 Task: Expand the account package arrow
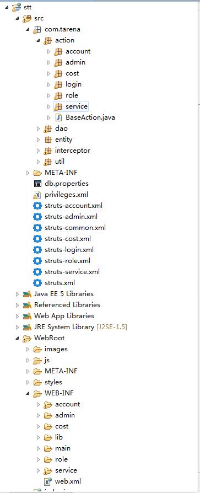tap(48, 52)
